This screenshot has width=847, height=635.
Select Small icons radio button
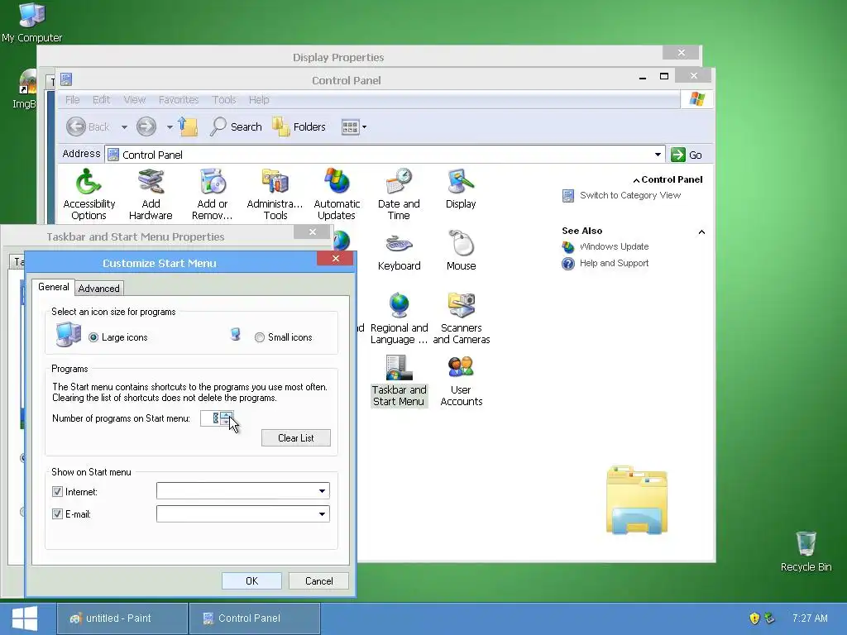pyautogui.click(x=259, y=337)
